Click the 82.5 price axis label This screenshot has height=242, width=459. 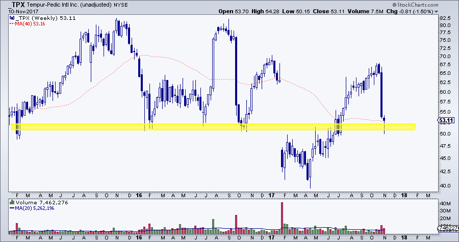click(445, 18)
